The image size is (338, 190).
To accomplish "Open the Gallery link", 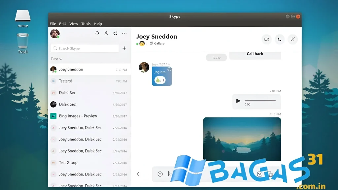I will [x=157, y=44].
